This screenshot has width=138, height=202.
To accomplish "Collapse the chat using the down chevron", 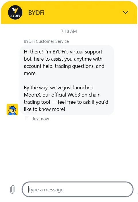I will (125, 12).
